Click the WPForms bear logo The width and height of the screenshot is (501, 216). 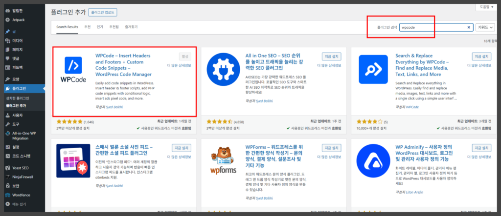[x=223, y=160]
